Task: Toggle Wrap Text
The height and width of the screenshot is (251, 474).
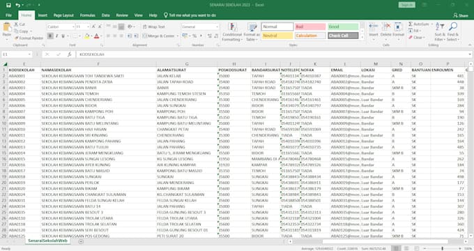Action: coord(153,26)
